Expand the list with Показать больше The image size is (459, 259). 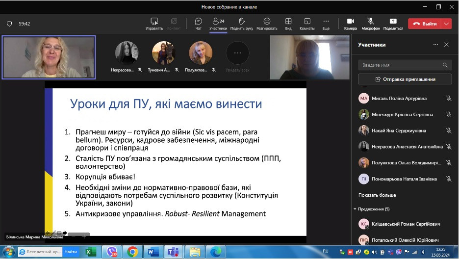(377, 195)
